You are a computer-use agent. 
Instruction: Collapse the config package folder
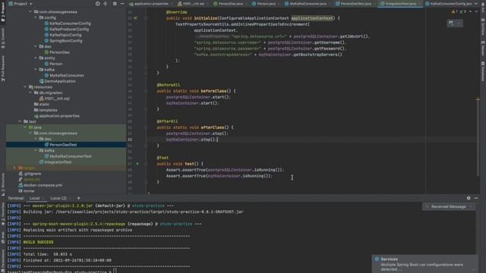pyautogui.click(x=36, y=17)
